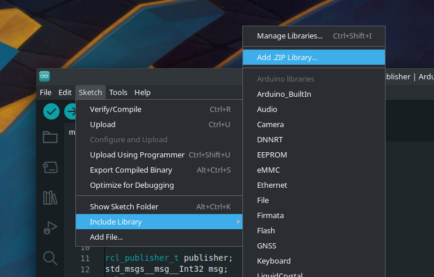Open the File menu
This screenshot has height=277, width=434.
pos(46,92)
